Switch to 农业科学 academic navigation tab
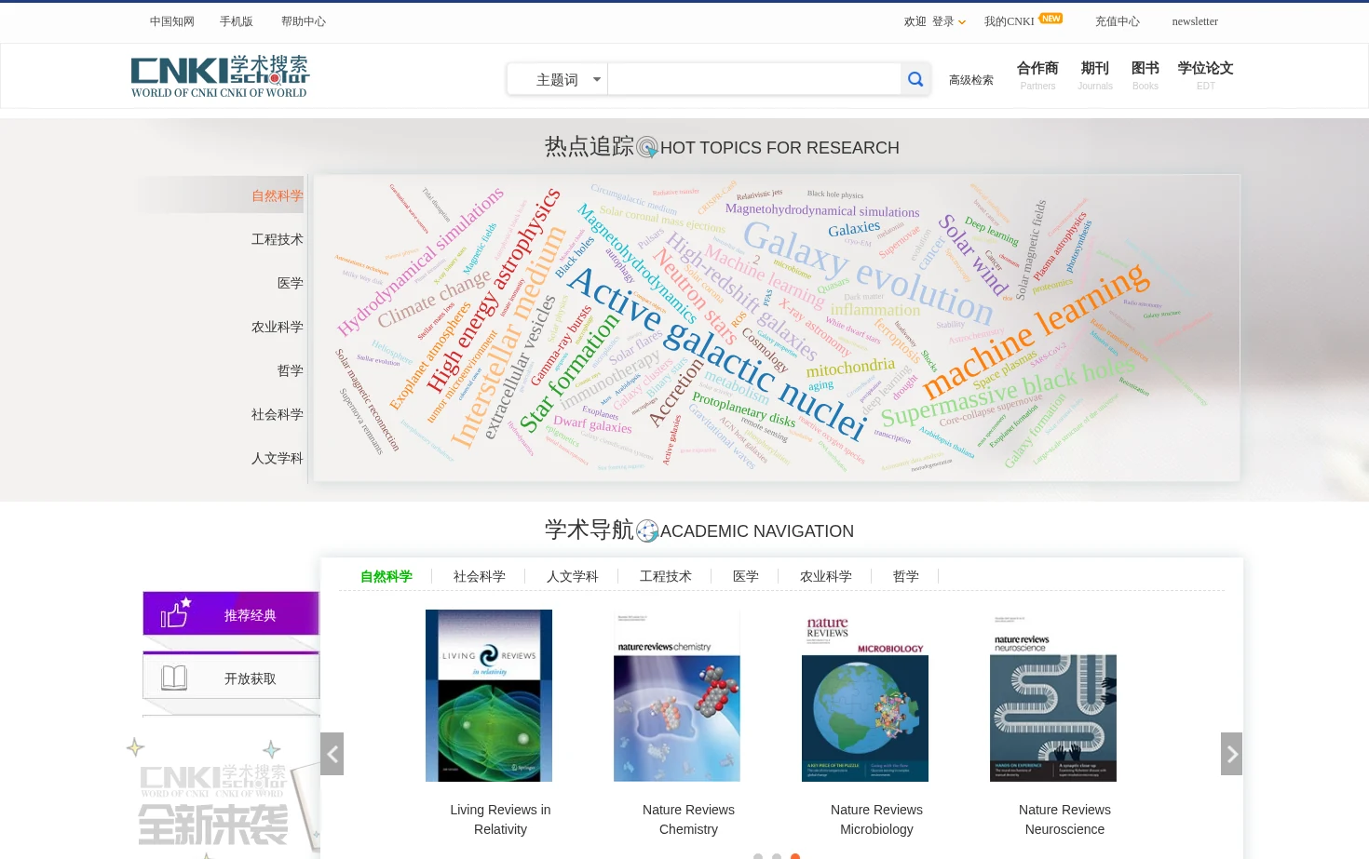This screenshot has width=1369, height=859. (826, 576)
